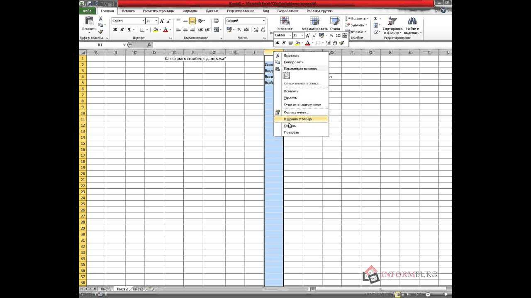Screen dimensions: 531x298
Task: Choose Копировать in the context menu
Action: click(301, 62)
